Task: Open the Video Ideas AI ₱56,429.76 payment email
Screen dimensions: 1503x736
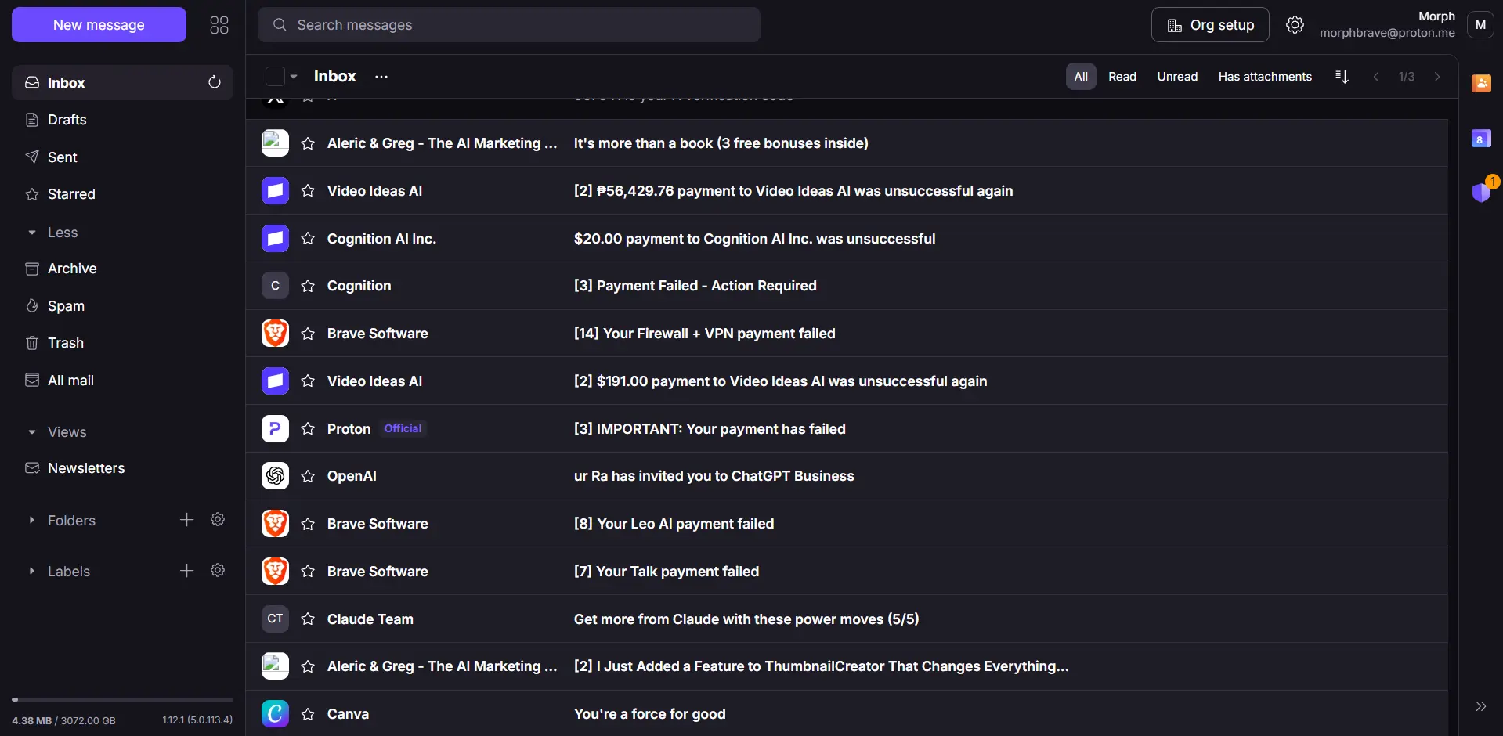Action: [x=847, y=191]
